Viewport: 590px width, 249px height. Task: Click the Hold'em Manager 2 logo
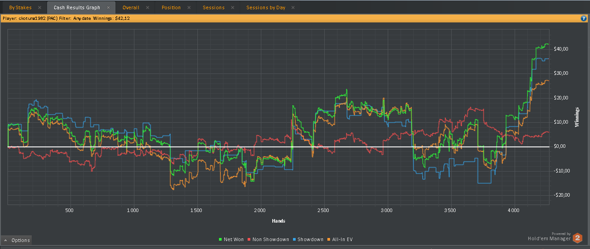click(555, 238)
